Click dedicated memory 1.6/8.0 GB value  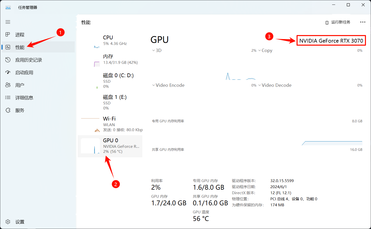208,187
